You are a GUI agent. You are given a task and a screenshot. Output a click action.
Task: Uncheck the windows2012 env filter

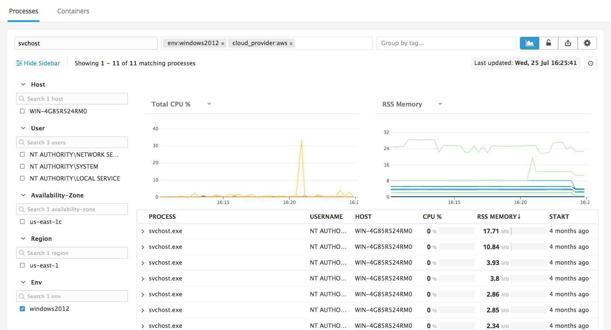pyautogui.click(x=22, y=309)
